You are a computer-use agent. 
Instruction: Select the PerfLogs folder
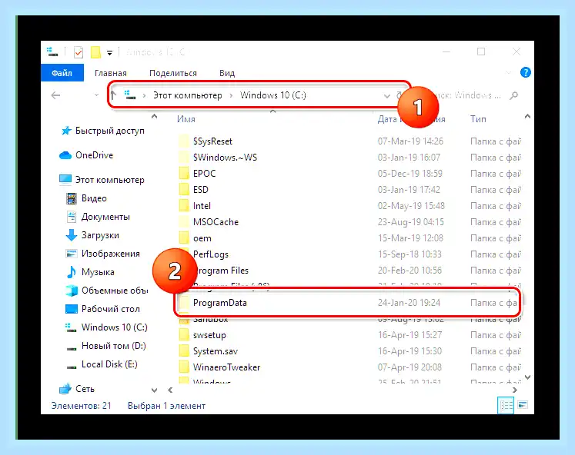[x=210, y=254]
